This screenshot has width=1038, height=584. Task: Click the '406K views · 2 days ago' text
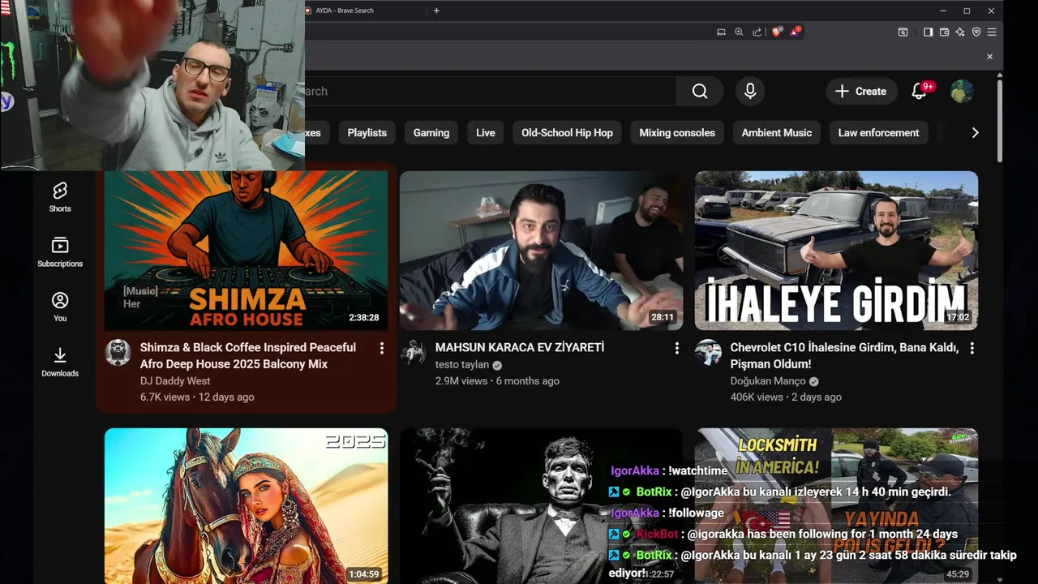786,397
